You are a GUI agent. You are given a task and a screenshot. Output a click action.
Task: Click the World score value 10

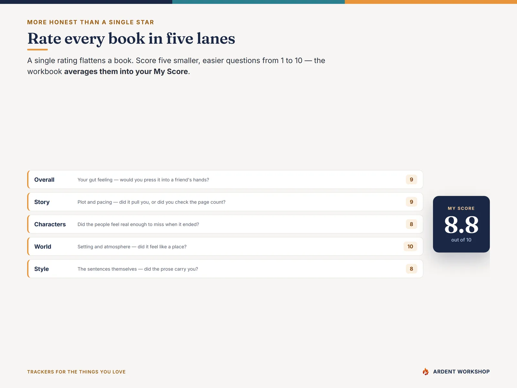tap(410, 246)
